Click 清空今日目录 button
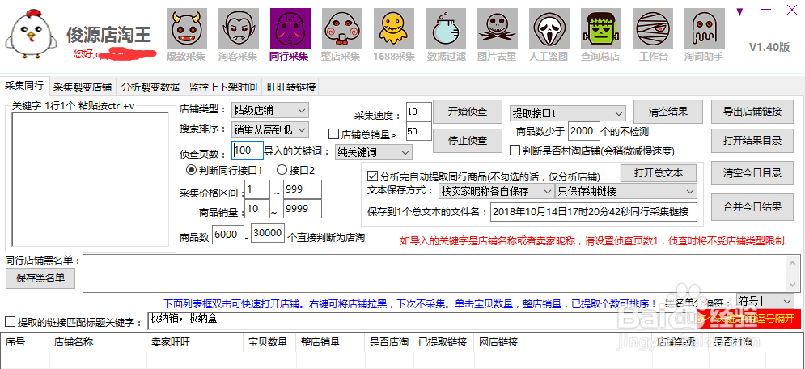Image resolution: width=805 pixels, height=369 pixels. [x=752, y=173]
